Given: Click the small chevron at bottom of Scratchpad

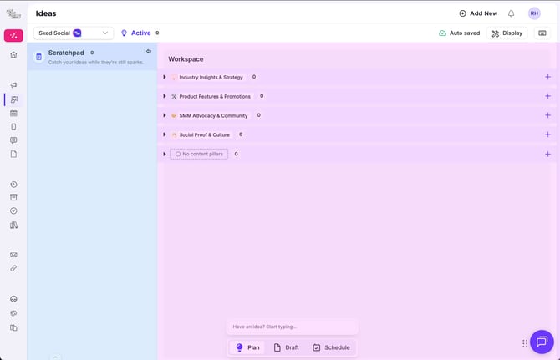Looking at the screenshot, I should pyautogui.click(x=55, y=357).
